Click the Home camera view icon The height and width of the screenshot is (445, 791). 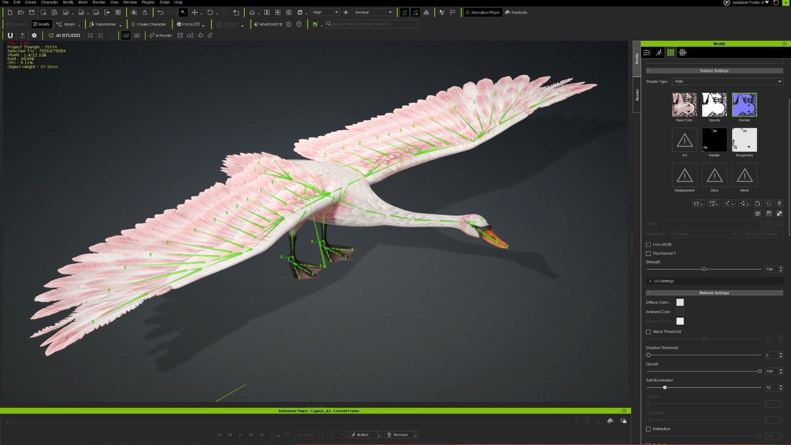pos(252,12)
